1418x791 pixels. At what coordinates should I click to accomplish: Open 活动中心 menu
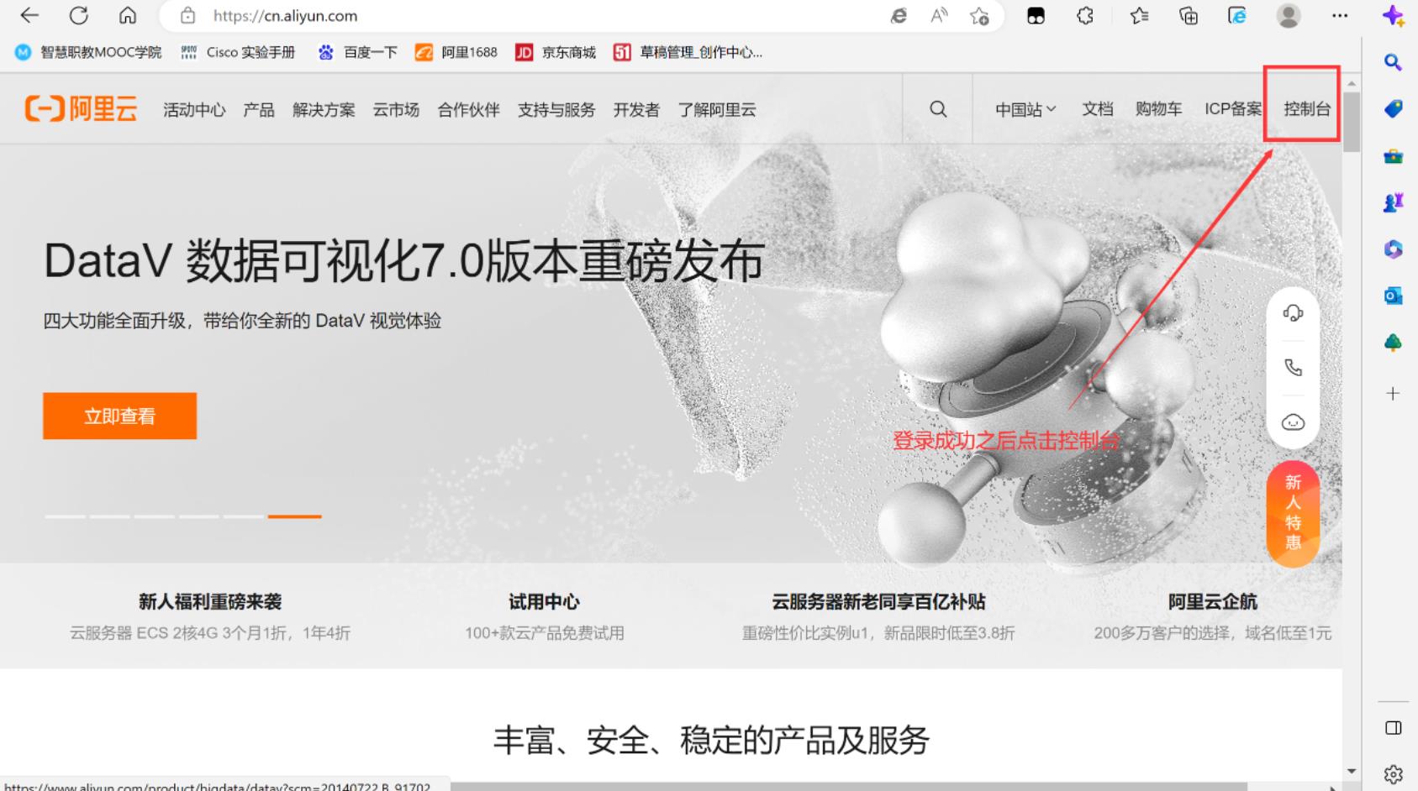click(x=194, y=110)
